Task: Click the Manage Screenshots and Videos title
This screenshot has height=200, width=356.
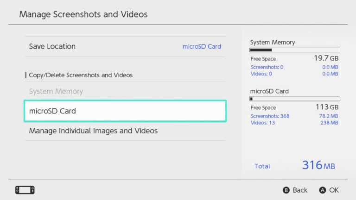Action: coord(83,14)
